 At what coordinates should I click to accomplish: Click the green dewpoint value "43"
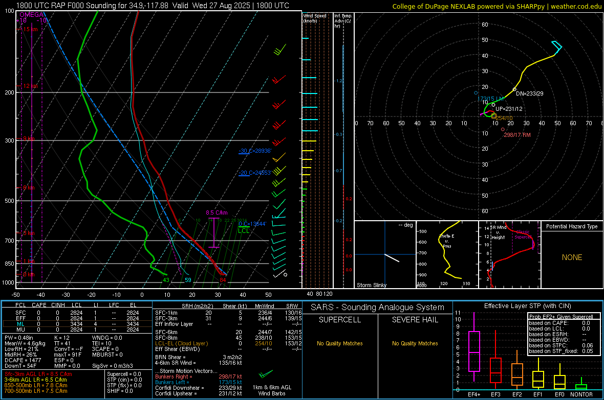pyautogui.click(x=166, y=280)
